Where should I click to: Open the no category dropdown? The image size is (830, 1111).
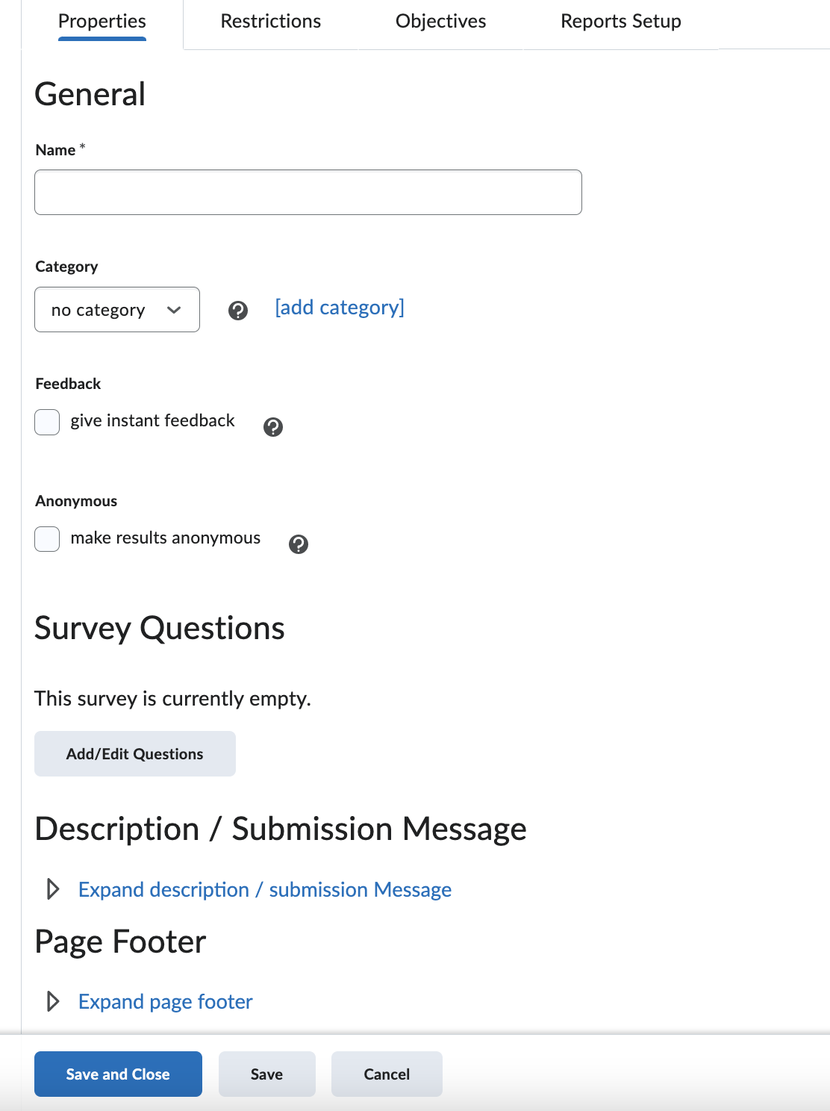tap(116, 309)
